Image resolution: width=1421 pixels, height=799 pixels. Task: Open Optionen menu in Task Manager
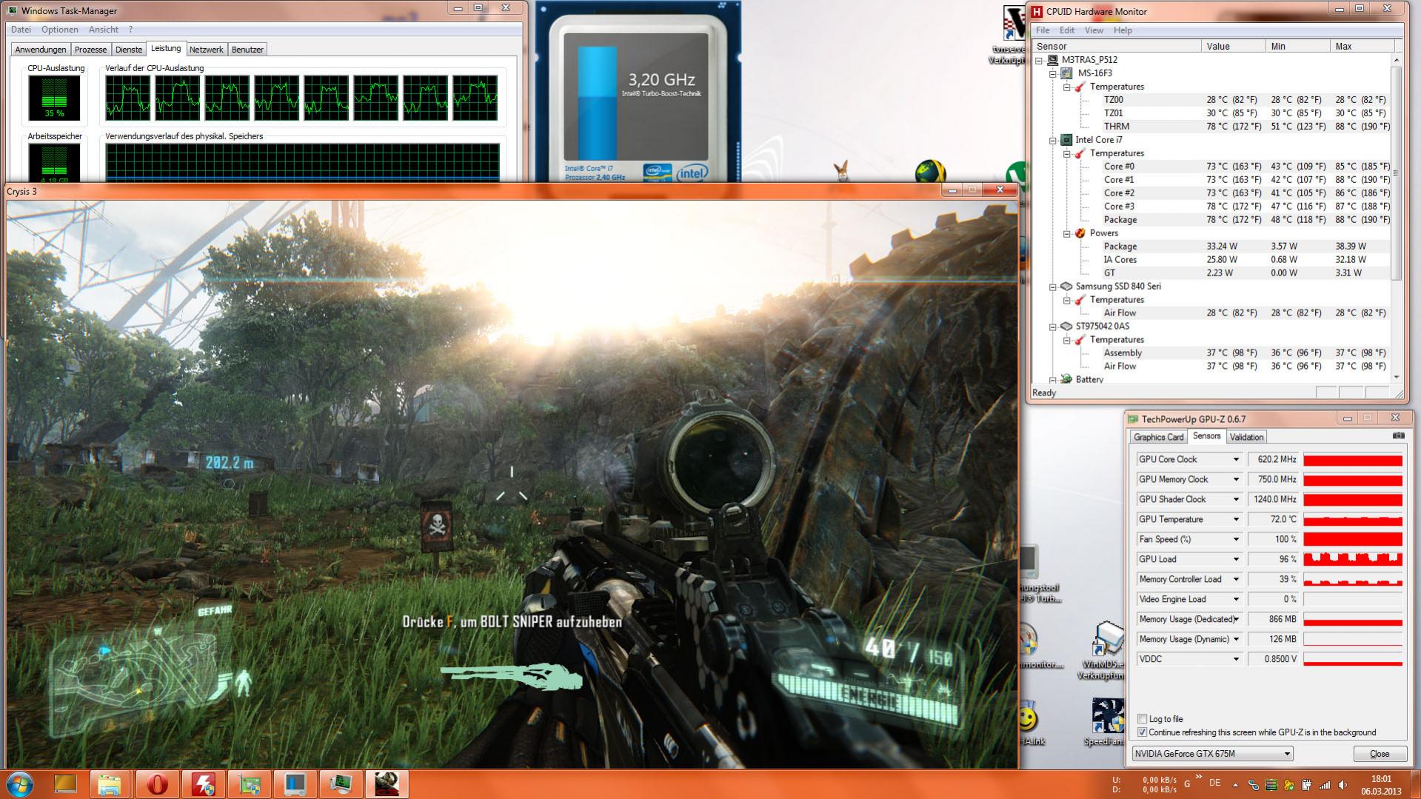coord(60,30)
